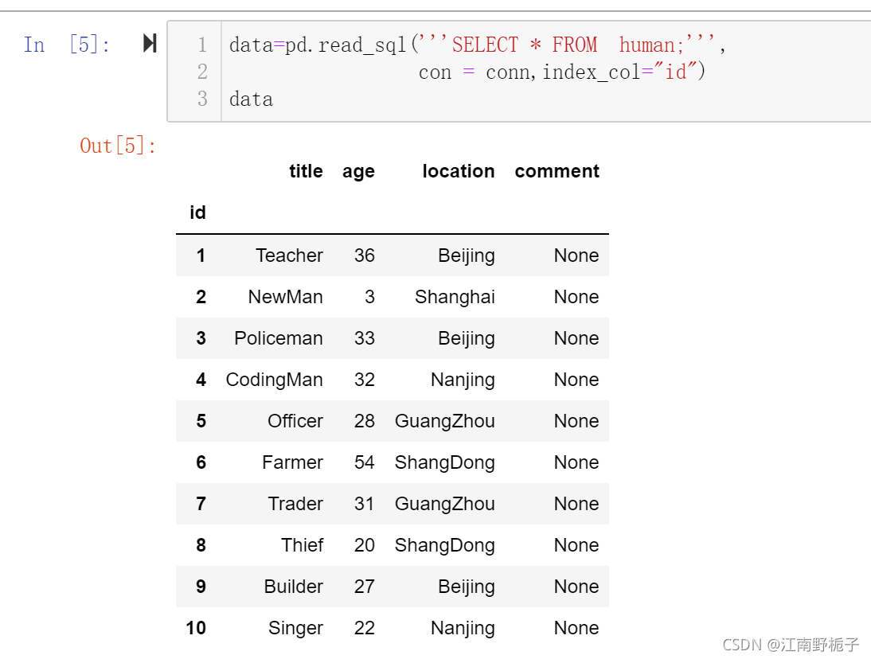The width and height of the screenshot is (871, 659).
Task: Click the run cell arrow icon
Action: 148,45
